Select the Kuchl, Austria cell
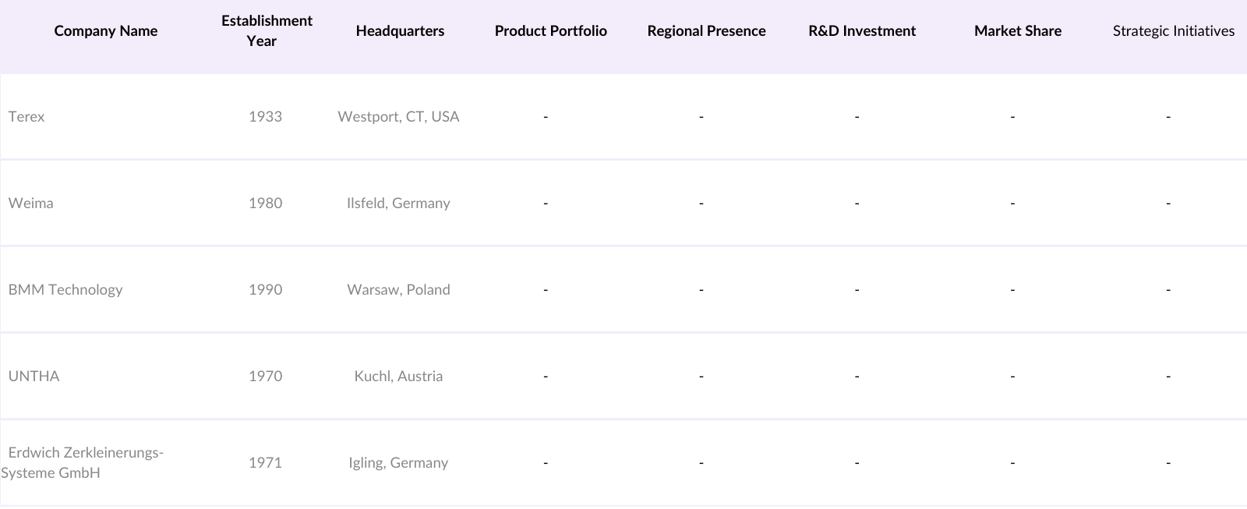This screenshot has width=1247, height=509. click(398, 376)
